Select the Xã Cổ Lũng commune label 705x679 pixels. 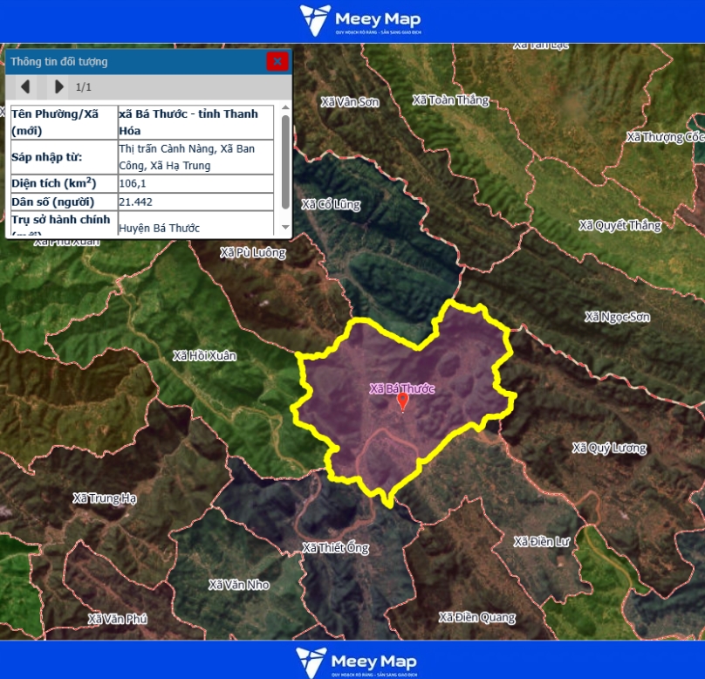(331, 204)
